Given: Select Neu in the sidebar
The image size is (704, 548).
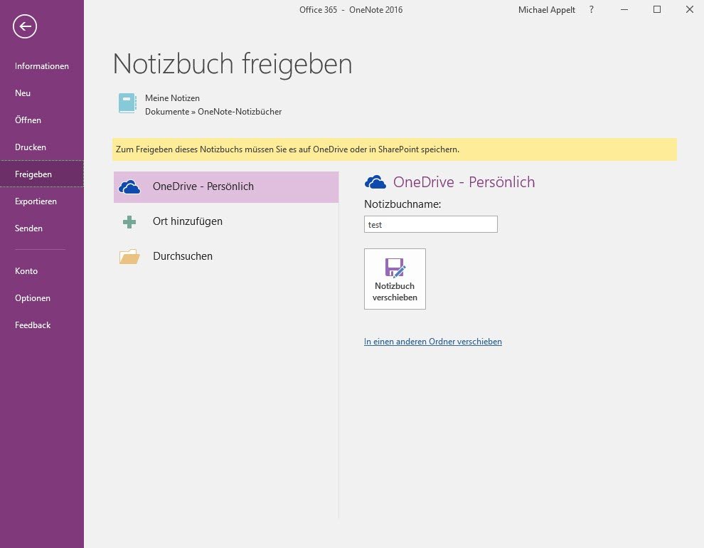Looking at the screenshot, I should (x=42, y=93).
